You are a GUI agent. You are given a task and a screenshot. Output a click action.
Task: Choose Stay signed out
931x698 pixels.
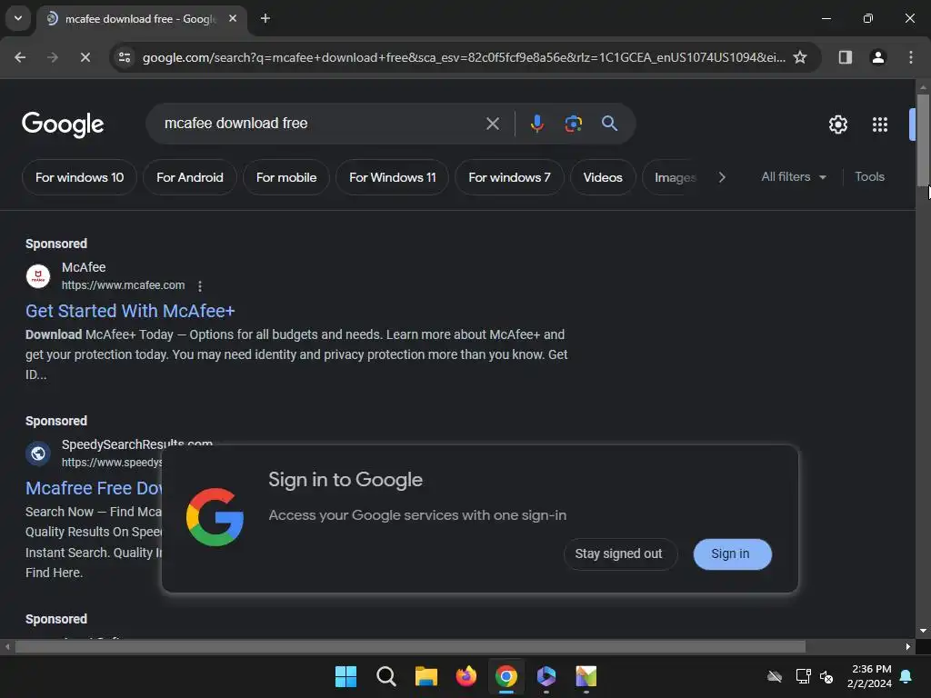(618, 553)
